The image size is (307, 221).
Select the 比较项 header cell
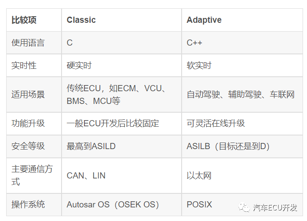pos(34,20)
